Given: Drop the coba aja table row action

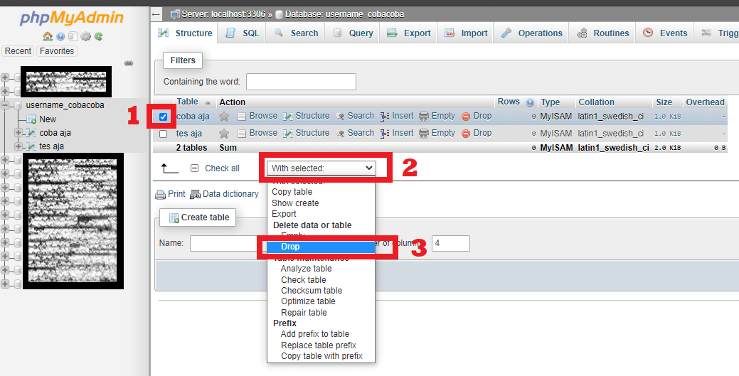Looking at the screenshot, I should click(477, 116).
